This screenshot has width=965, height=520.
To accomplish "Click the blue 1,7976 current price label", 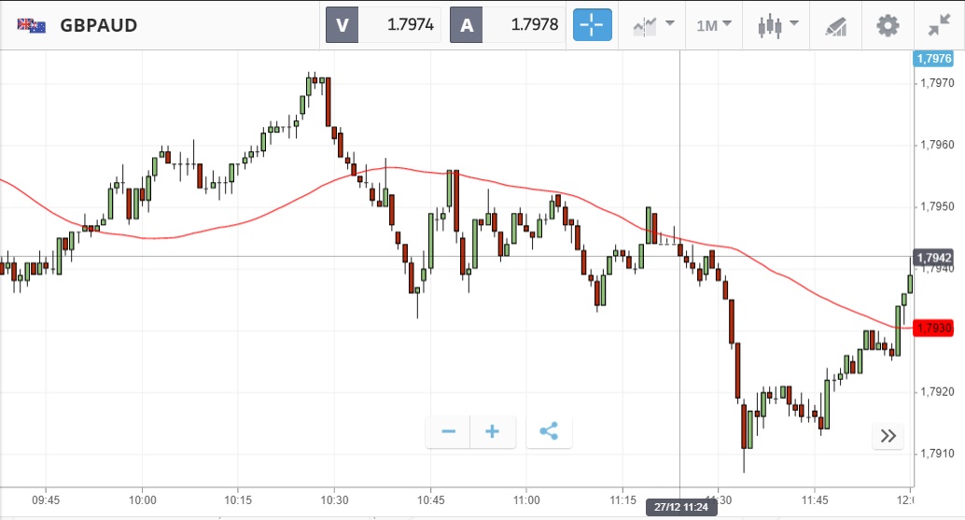I will pyautogui.click(x=933, y=59).
